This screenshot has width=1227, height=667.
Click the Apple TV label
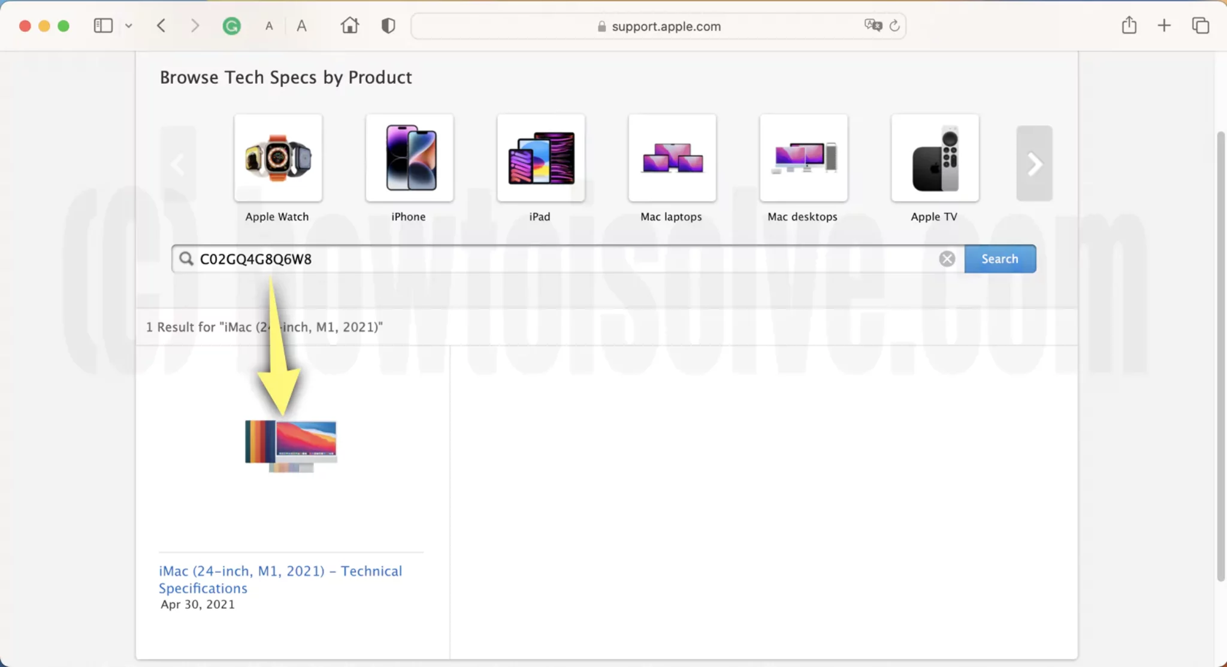(934, 217)
